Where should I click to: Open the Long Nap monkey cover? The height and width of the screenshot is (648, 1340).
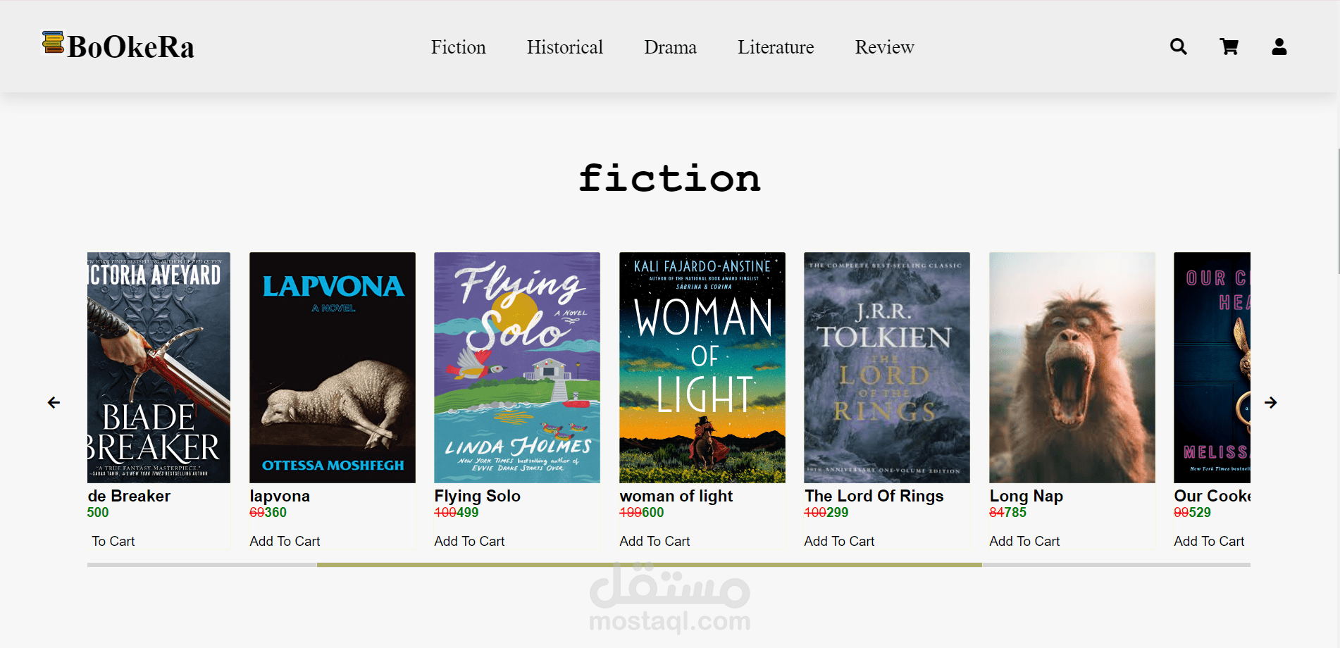[x=1072, y=368]
